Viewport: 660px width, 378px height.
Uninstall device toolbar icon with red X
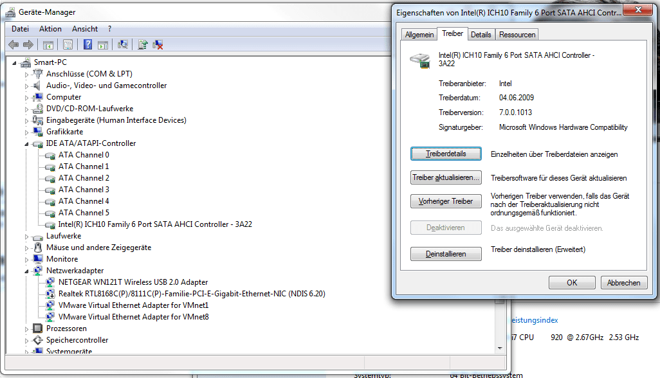point(158,44)
